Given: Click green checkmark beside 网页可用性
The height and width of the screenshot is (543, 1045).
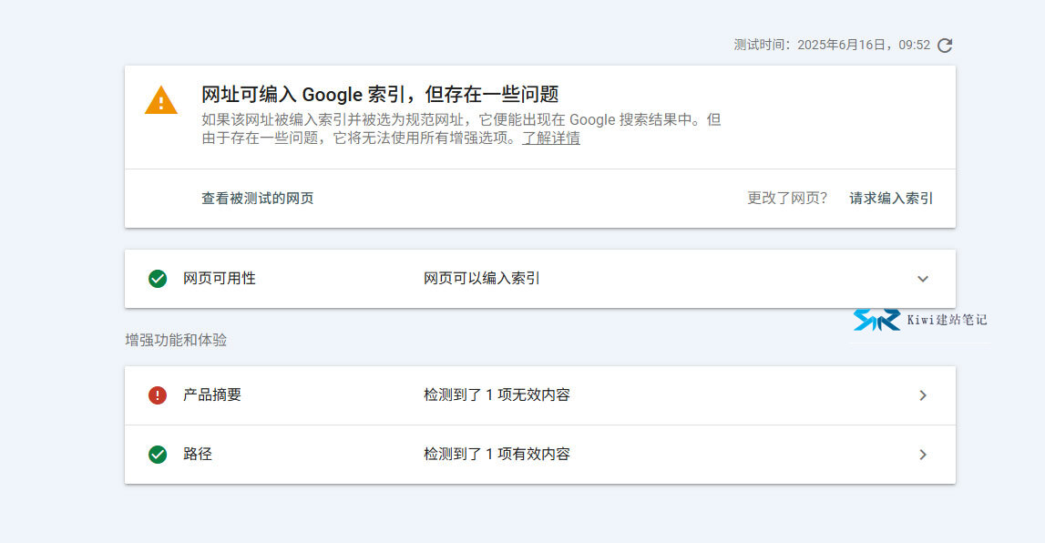Looking at the screenshot, I should click(158, 279).
